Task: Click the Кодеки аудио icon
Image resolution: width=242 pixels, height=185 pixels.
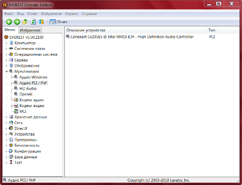Action: 16,100
